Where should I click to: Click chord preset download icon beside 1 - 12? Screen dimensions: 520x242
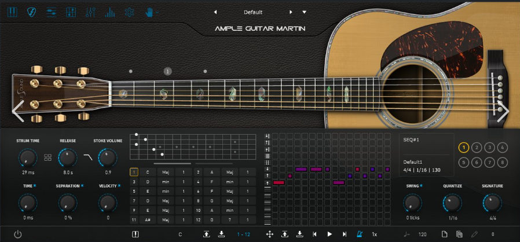222,234
